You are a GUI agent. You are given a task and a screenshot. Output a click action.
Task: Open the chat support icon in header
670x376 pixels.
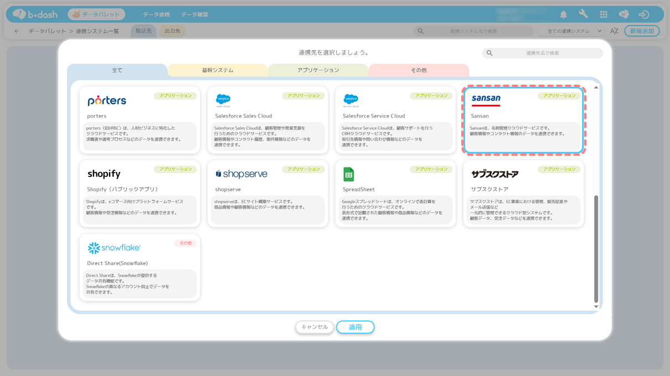pos(623,14)
